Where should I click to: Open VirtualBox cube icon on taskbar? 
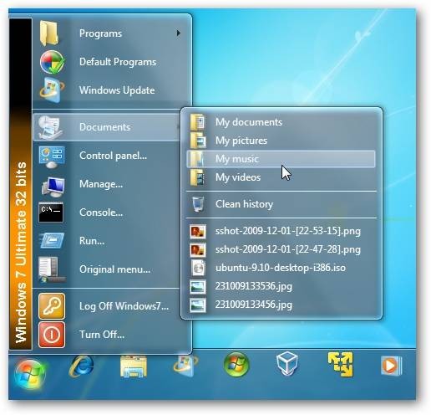(x=287, y=364)
